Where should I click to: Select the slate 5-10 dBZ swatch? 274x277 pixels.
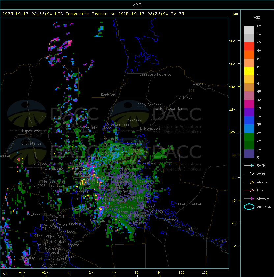[x=249, y=153]
